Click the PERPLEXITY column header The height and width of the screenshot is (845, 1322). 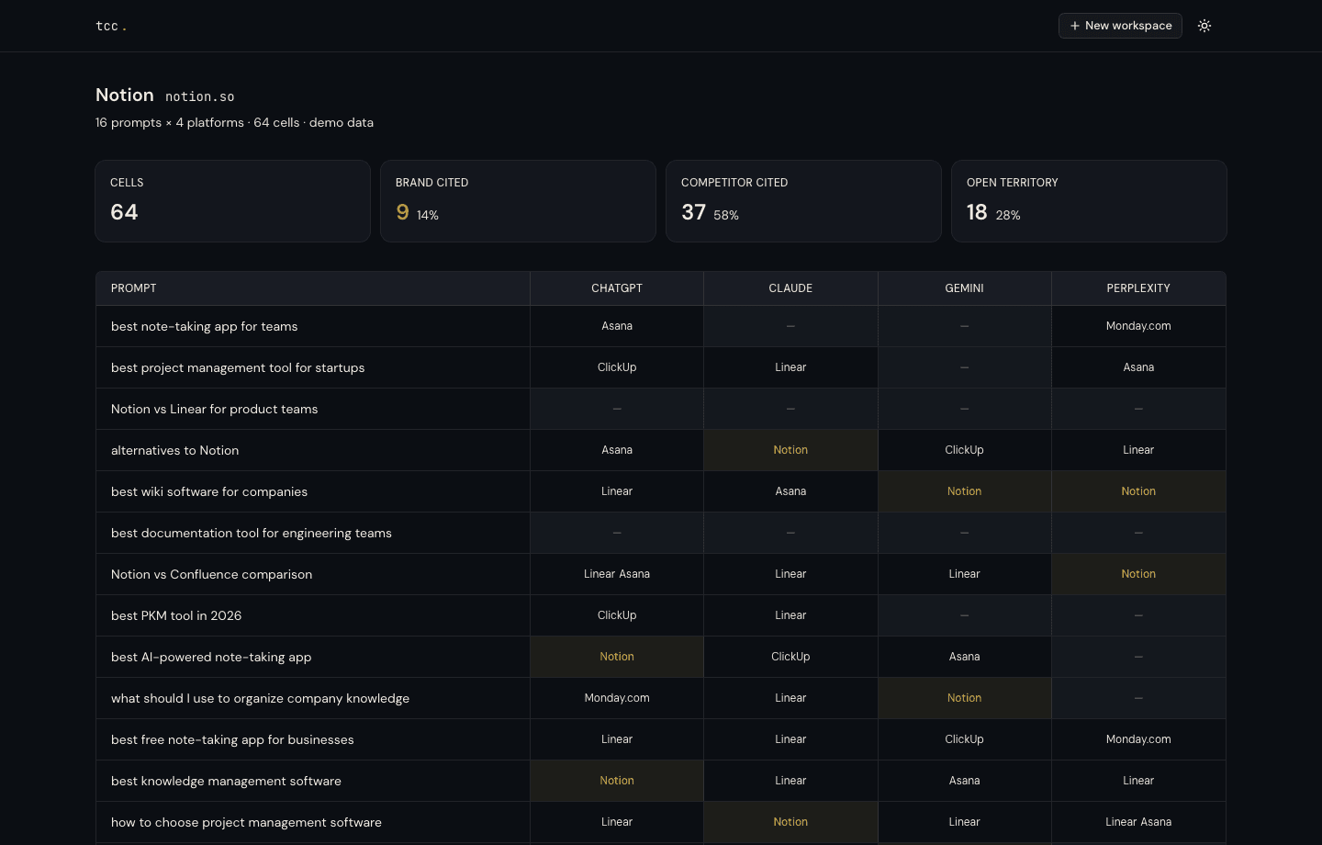coord(1138,288)
